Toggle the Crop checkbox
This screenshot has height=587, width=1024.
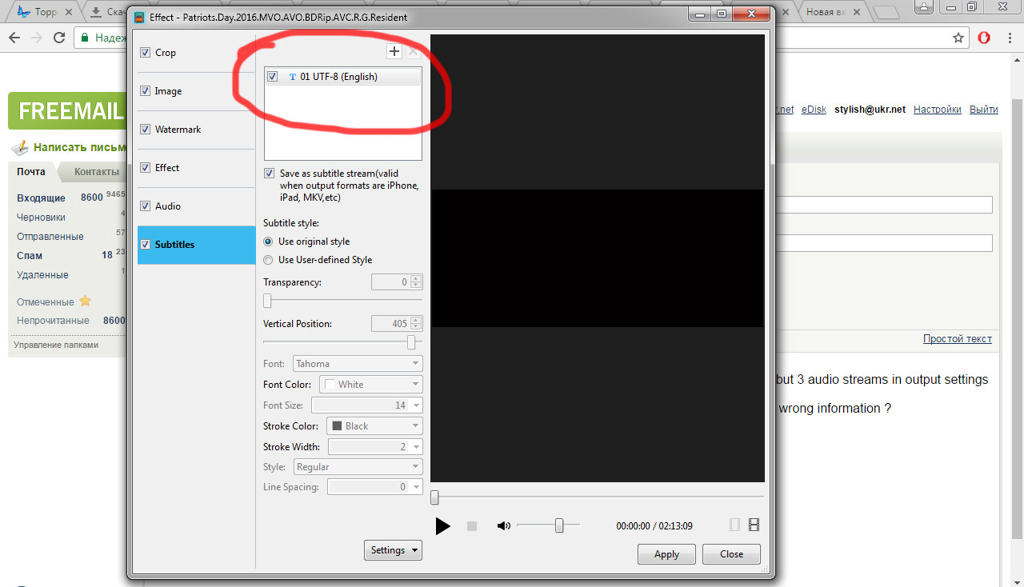point(145,53)
